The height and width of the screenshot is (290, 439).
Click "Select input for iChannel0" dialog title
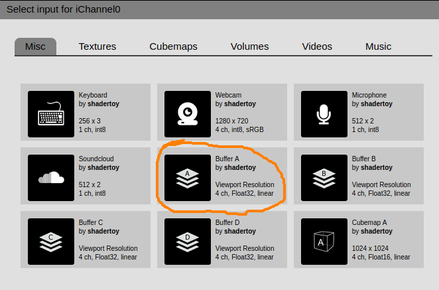point(64,9)
